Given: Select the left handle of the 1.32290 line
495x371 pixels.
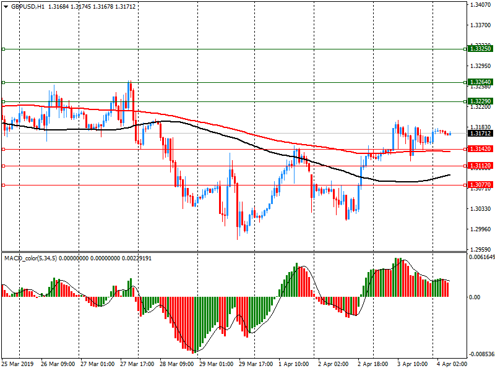Looking at the screenshot, I should [x=3, y=101].
